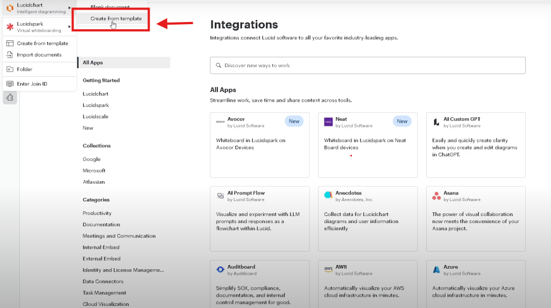Expand the Lucidchart submenu arrow
The width and height of the screenshot is (551, 308).
pos(69,8)
